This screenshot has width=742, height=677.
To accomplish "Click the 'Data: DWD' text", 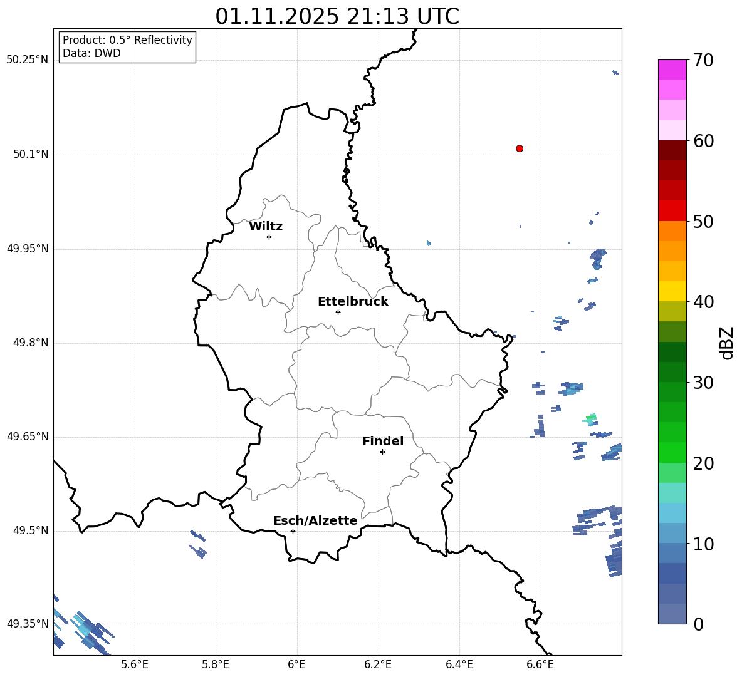I will pos(91,53).
